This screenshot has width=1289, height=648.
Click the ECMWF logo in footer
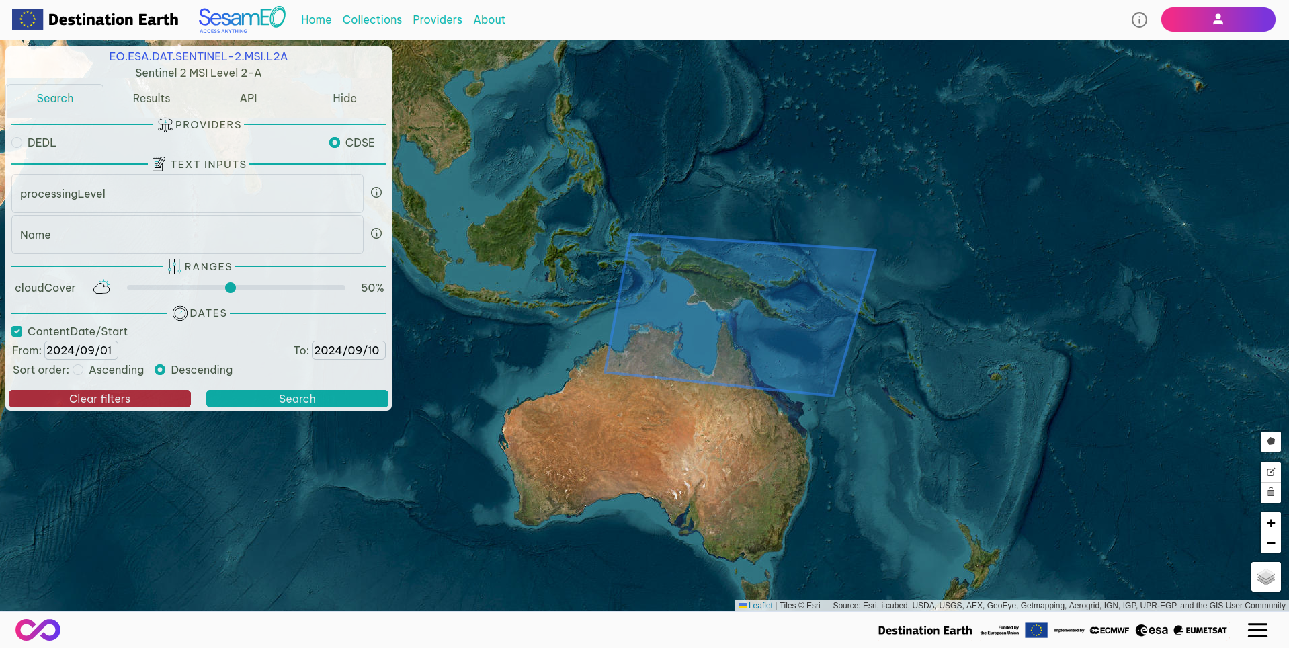[x=1110, y=631]
